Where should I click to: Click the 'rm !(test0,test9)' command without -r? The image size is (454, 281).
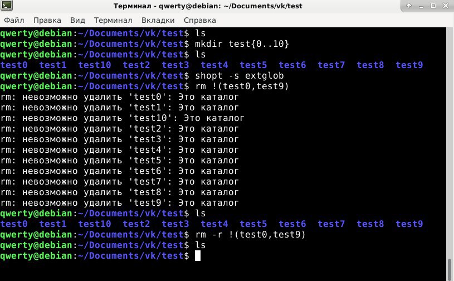(x=242, y=86)
